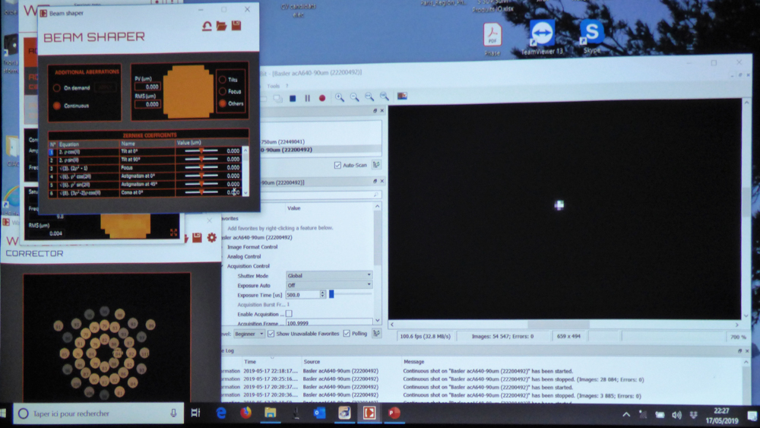Select the On demand aberration mode
This screenshot has height=428, width=760.
(x=57, y=88)
